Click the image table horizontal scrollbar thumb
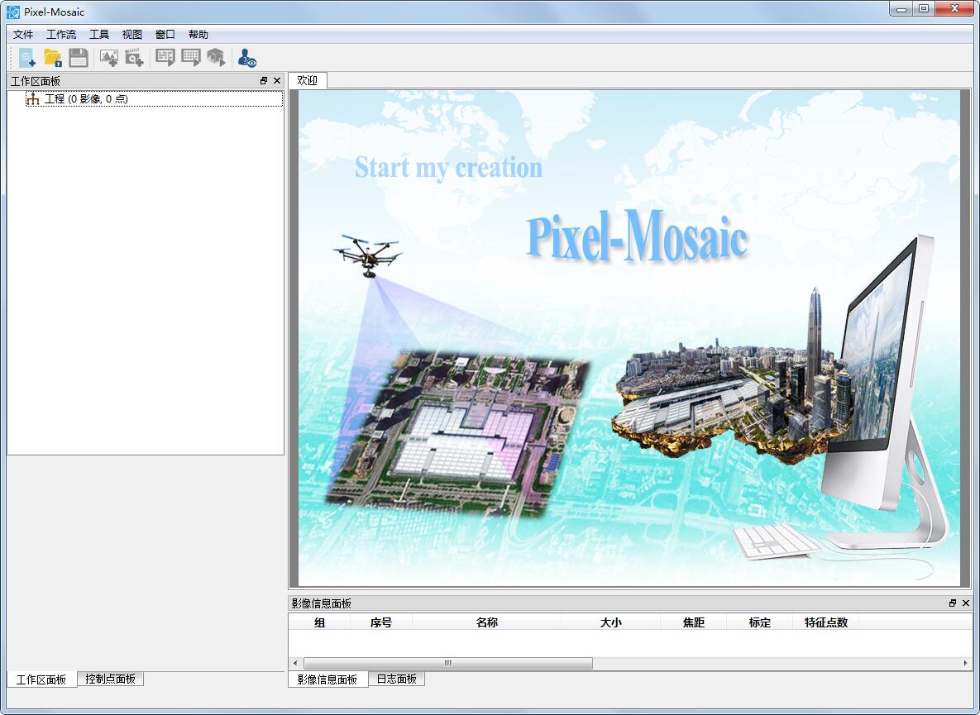The width and height of the screenshot is (980, 715). (448, 663)
